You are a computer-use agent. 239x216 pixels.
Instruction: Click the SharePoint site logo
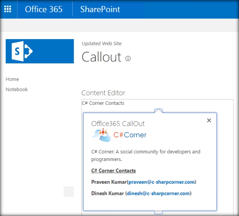click(x=40, y=51)
